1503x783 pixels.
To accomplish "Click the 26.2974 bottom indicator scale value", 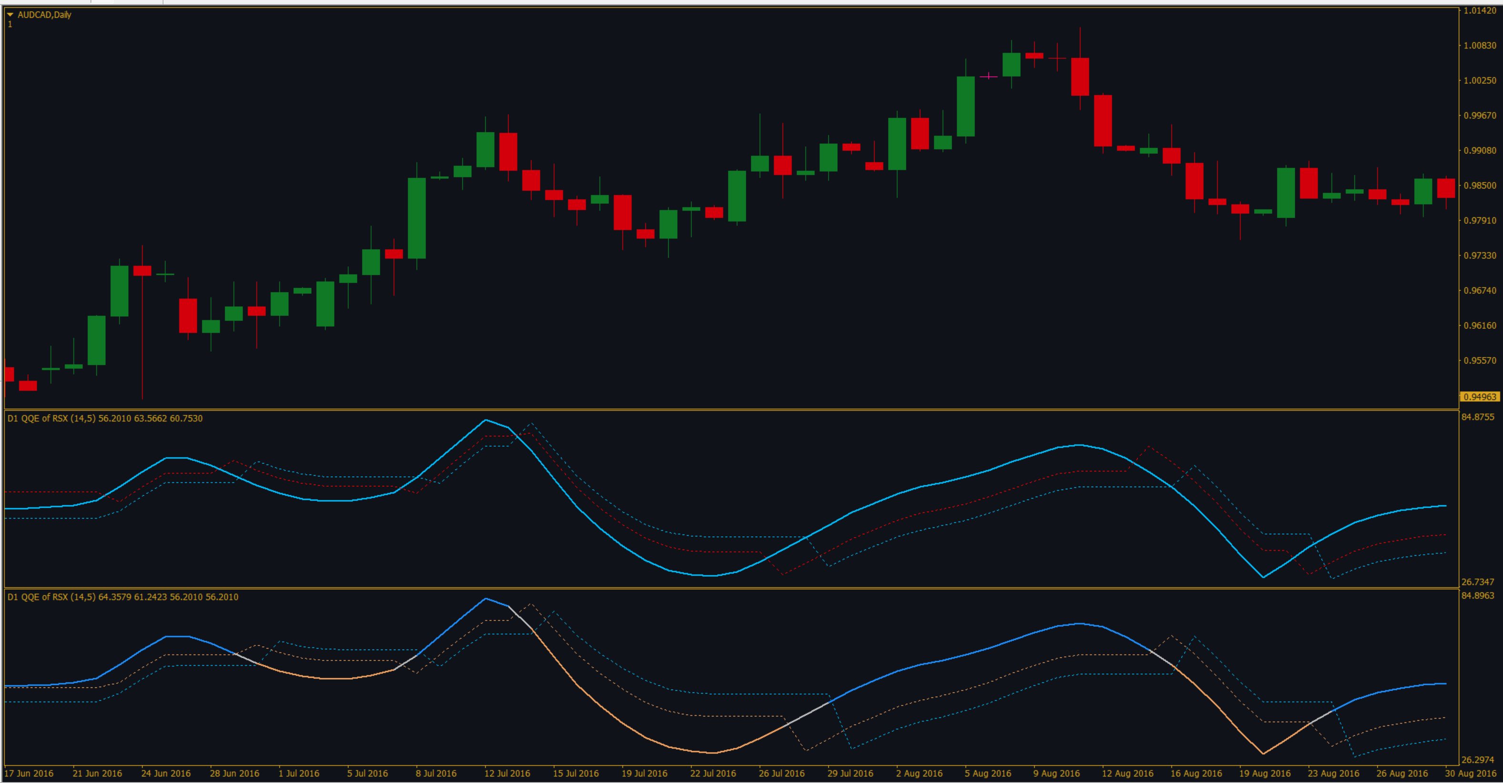I will (1477, 760).
